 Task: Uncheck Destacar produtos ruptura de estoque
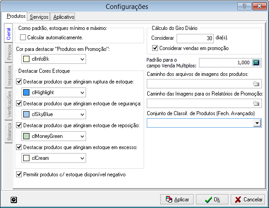(19, 82)
